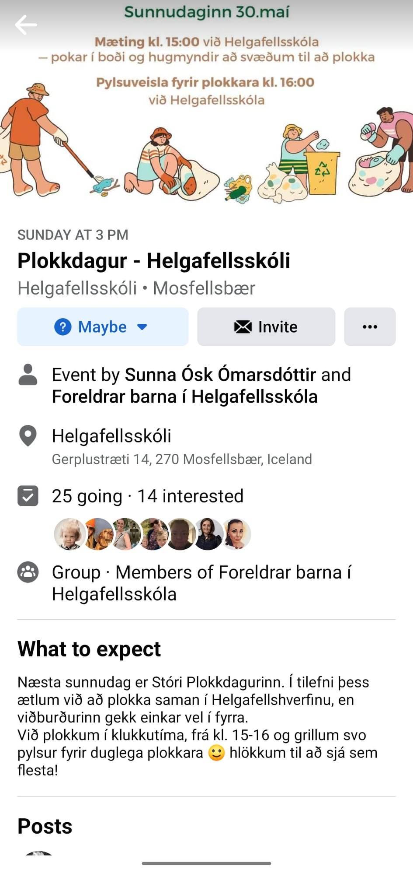The width and height of the screenshot is (413, 873).
Task: Tap the Posts section heading
Action: coord(45,826)
